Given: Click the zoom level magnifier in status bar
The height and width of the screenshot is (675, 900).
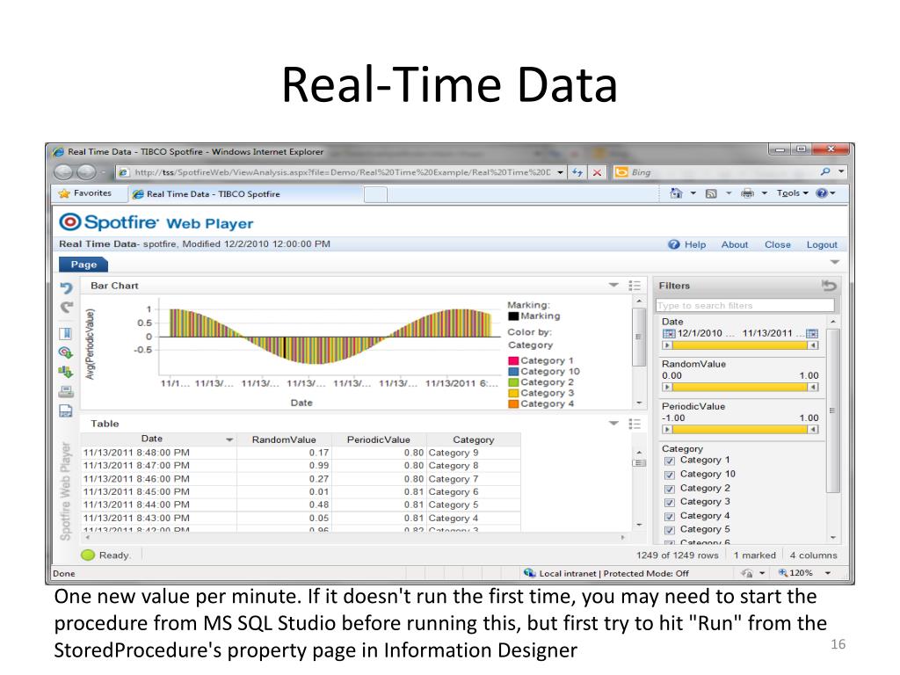Looking at the screenshot, I should tap(783, 573).
